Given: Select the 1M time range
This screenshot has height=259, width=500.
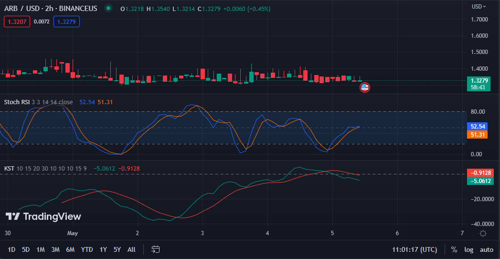Looking at the screenshot, I should tap(41, 249).
